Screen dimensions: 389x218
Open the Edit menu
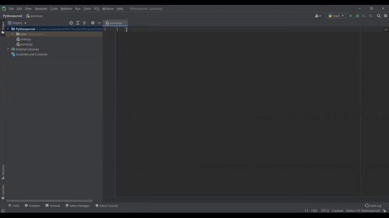(19, 8)
